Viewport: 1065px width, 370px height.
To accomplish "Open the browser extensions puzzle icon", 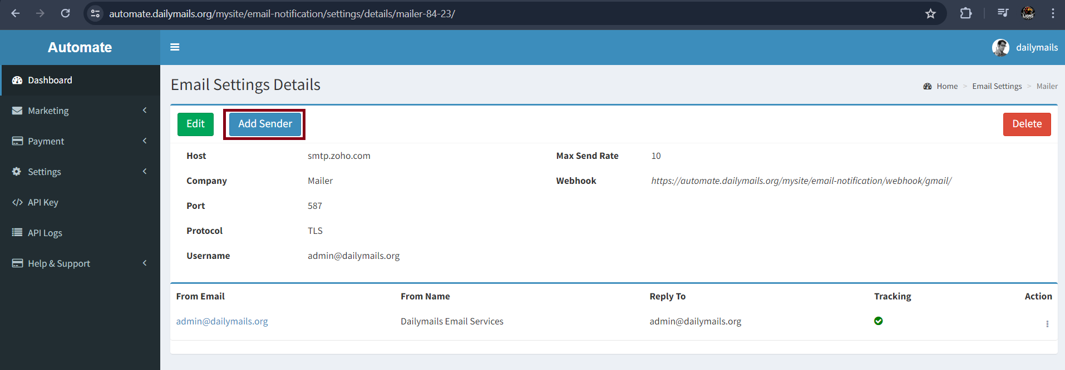I will [966, 13].
